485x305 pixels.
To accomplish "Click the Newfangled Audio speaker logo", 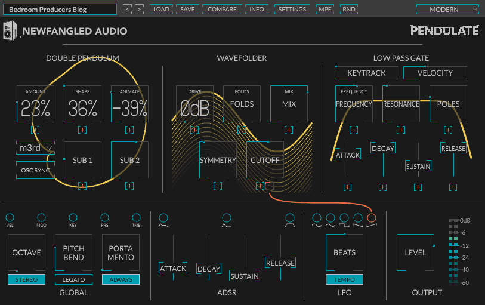I will (11, 31).
